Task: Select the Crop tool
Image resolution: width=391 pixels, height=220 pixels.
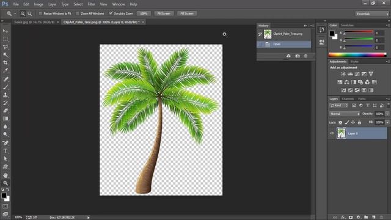Action: pyautogui.click(x=5, y=62)
